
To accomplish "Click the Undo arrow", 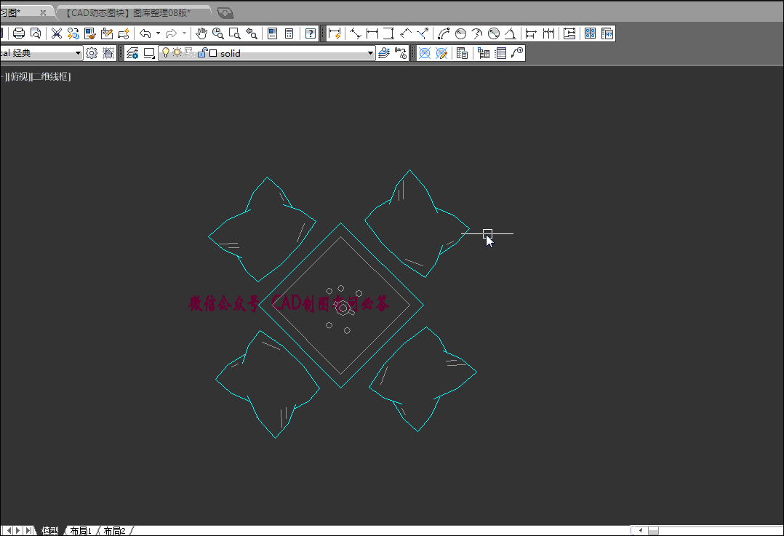I will point(145,33).
